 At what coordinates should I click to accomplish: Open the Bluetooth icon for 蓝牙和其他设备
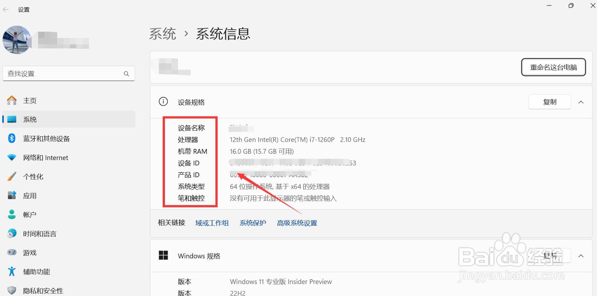12,139
